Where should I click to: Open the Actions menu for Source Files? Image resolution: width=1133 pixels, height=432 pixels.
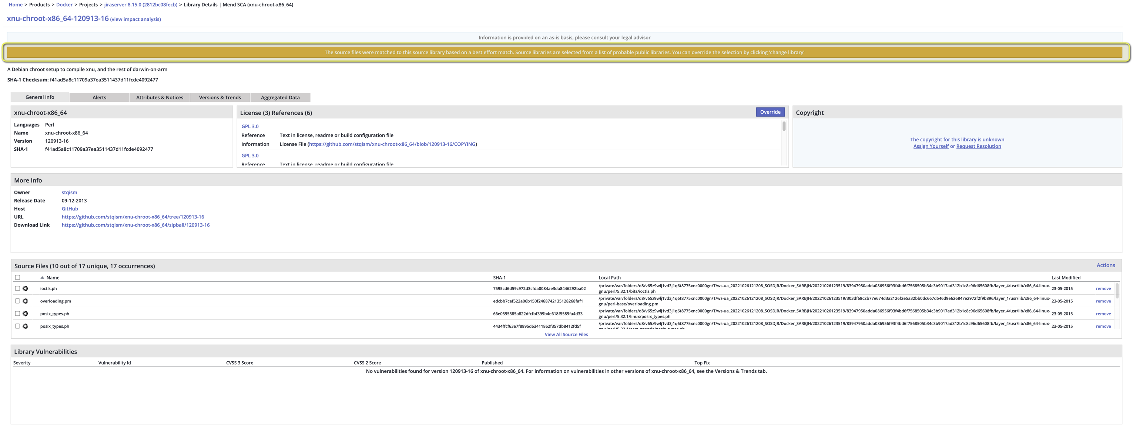tap(1105, 265)
